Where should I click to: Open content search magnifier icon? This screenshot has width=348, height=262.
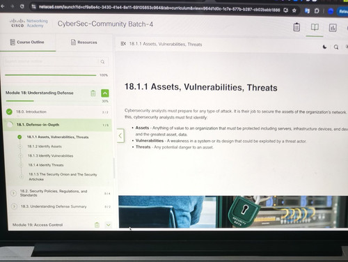[x=336, y=47]
